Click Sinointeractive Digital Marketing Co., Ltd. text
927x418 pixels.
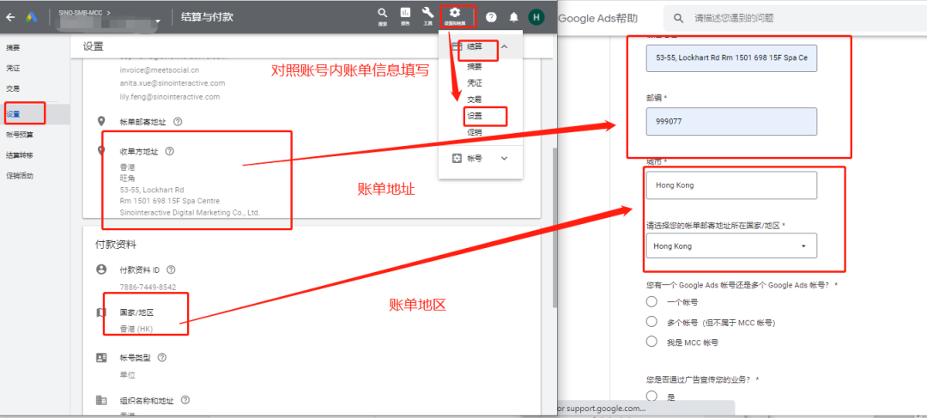[190, 212]
